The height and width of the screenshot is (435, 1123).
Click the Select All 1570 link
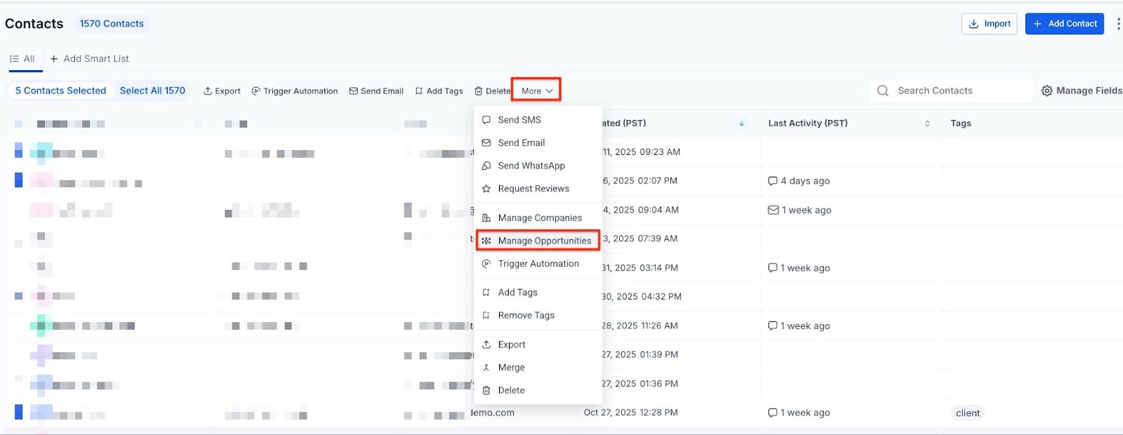coord(152,91)
